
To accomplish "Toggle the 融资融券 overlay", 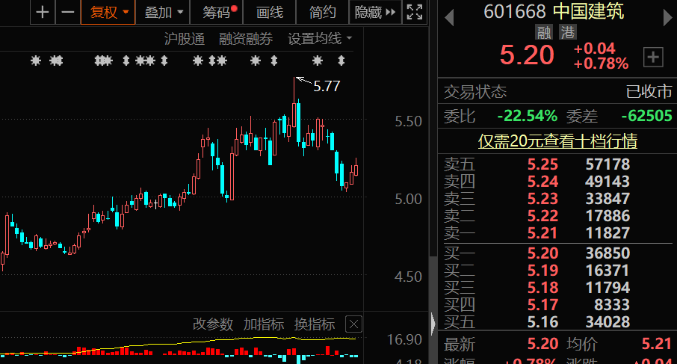I will pyautogui.click(x=246, y=38).
